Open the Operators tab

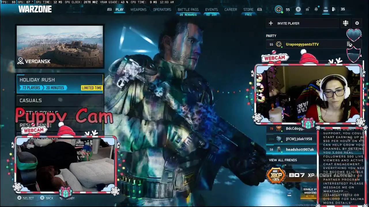tap(162, 9)
